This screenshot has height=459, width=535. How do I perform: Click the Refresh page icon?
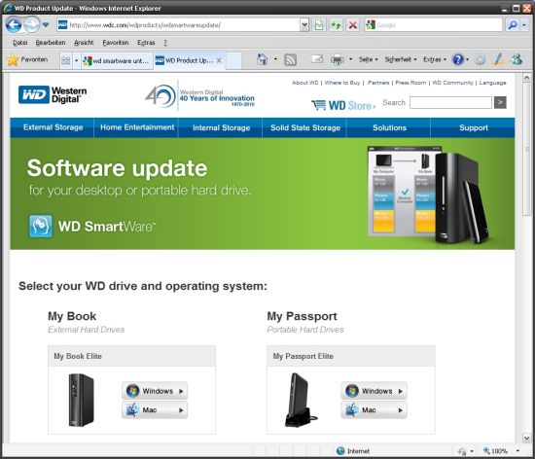[336, 25]
